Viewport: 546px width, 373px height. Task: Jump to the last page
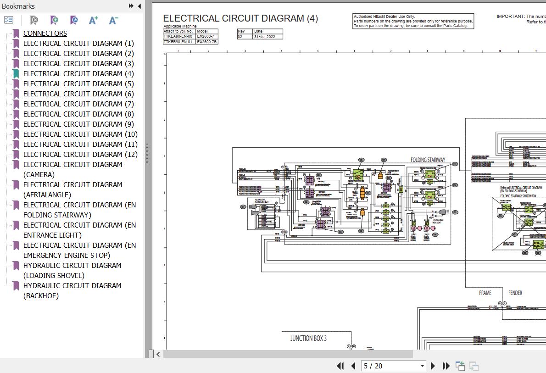446,366
